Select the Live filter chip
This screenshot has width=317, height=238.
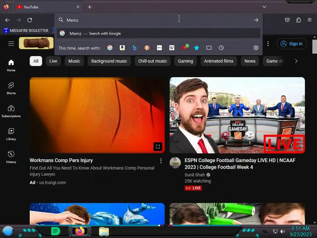(x=53, y=61)
